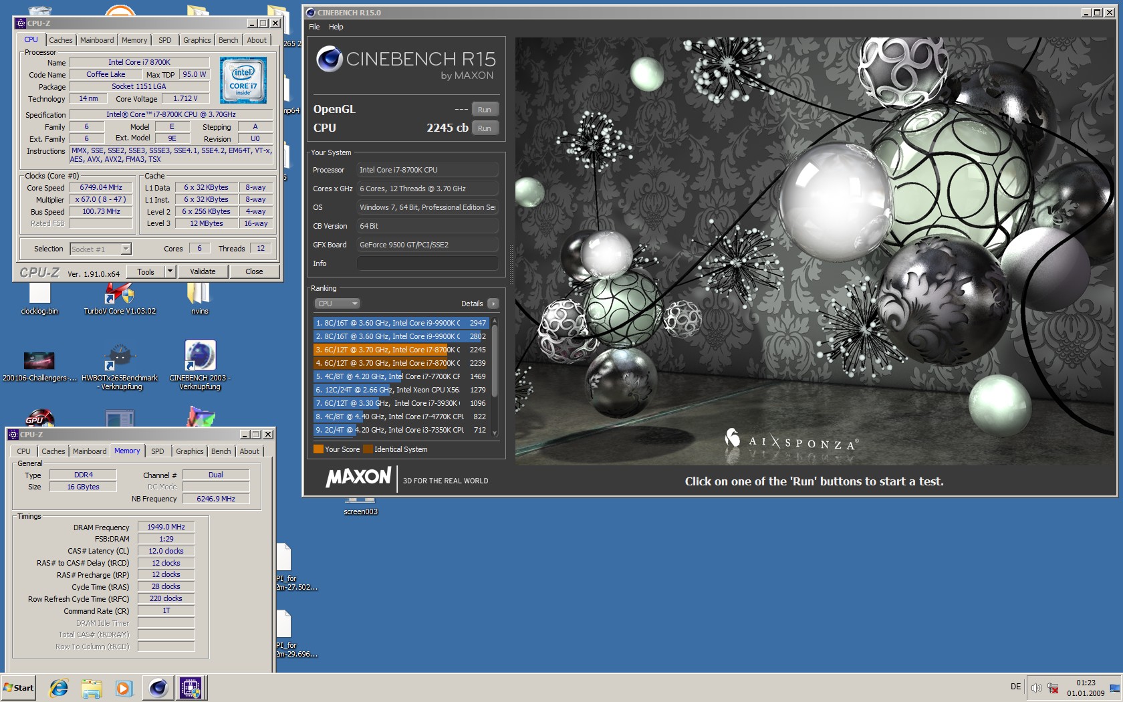Click the GFX Board GeForce 9500 GT field
This screenshot has height=702, width=1123.
(x=428, y=245)
